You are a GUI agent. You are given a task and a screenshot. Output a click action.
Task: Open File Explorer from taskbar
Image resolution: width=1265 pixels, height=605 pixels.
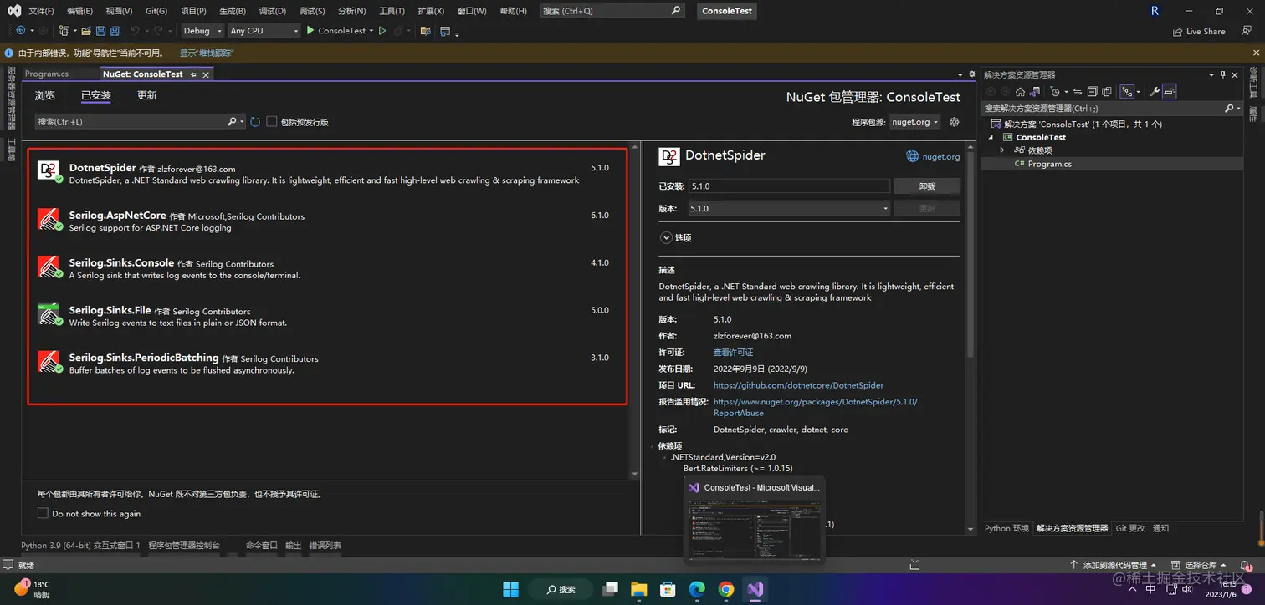[639, 589]
